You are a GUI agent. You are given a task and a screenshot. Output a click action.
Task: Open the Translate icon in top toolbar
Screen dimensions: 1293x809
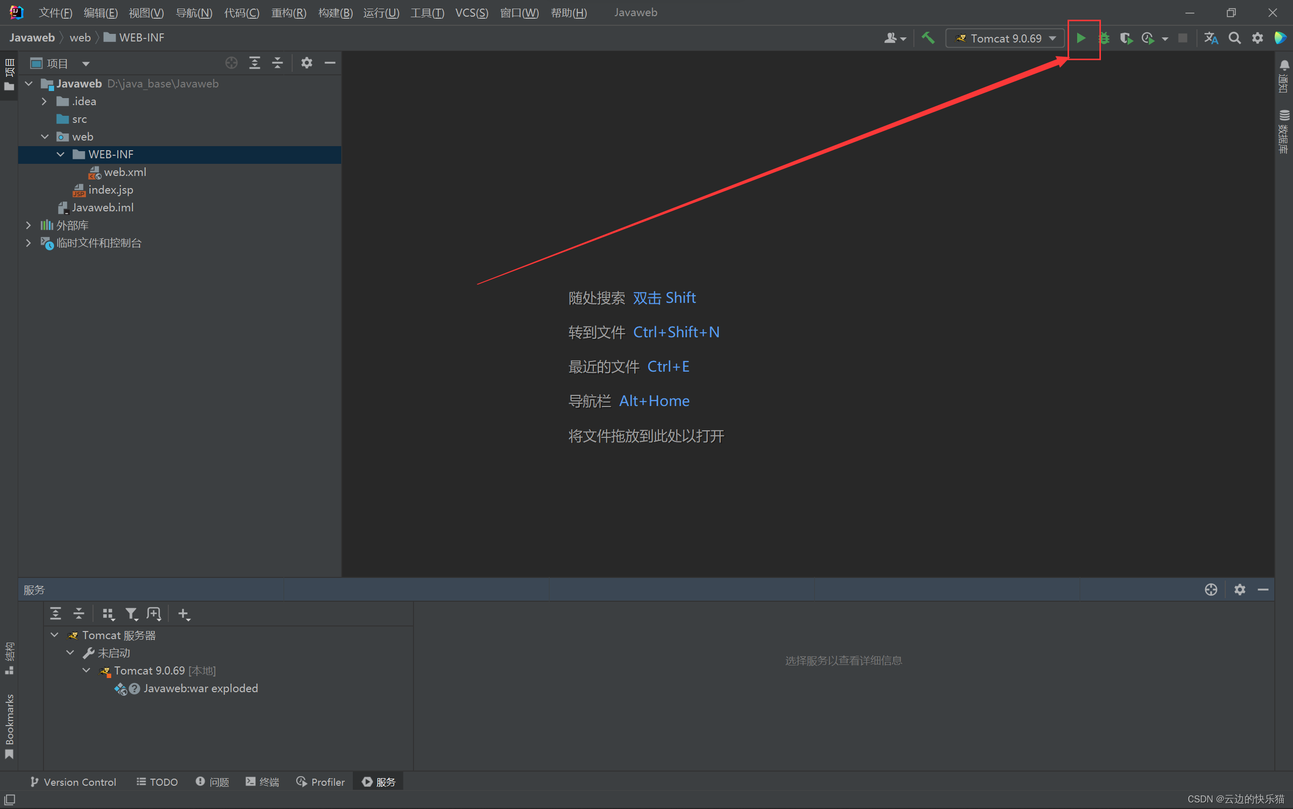coord(1211,38)
